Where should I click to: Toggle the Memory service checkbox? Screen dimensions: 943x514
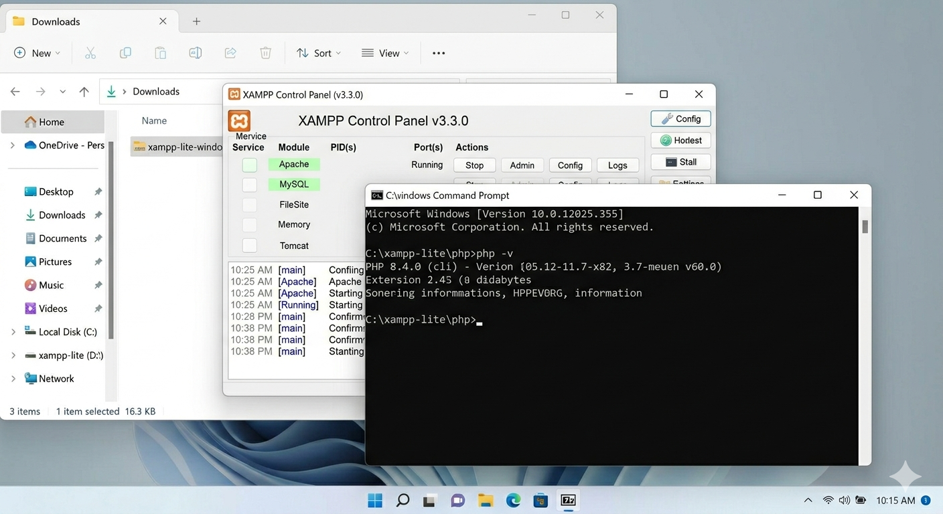[x=250, y=225]
